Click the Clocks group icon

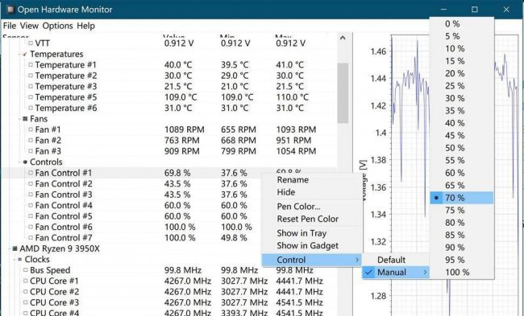[20, 260]
